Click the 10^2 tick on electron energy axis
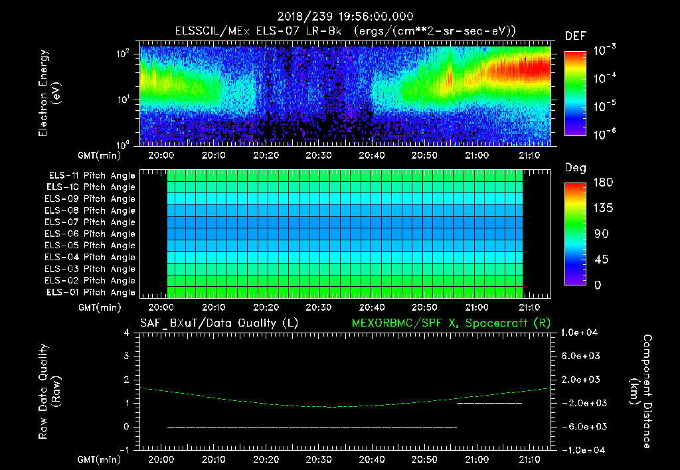Screen dimensions: 680x470 [x=123, y=53]
